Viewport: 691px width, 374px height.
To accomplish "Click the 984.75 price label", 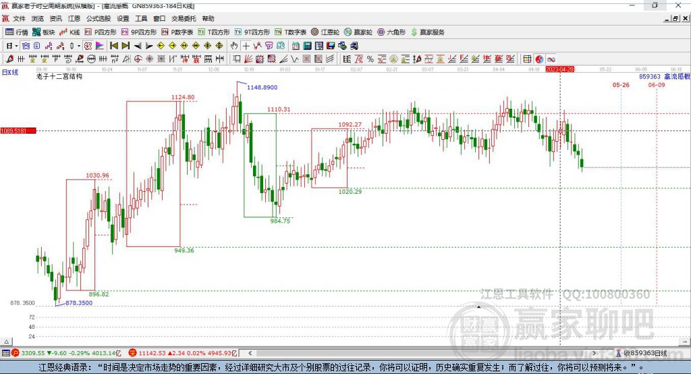I will tap(280, 221).
